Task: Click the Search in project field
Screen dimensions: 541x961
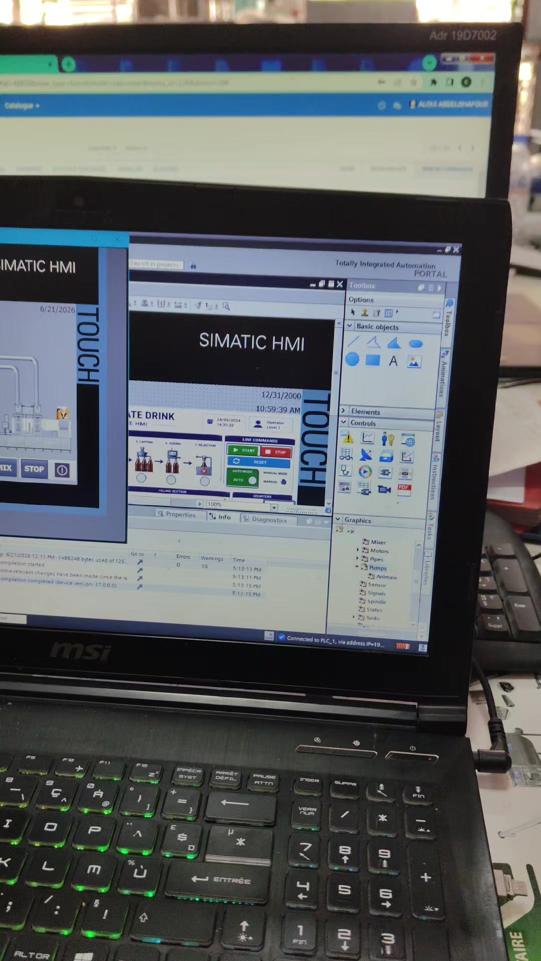Action: (x=157, y=264)
